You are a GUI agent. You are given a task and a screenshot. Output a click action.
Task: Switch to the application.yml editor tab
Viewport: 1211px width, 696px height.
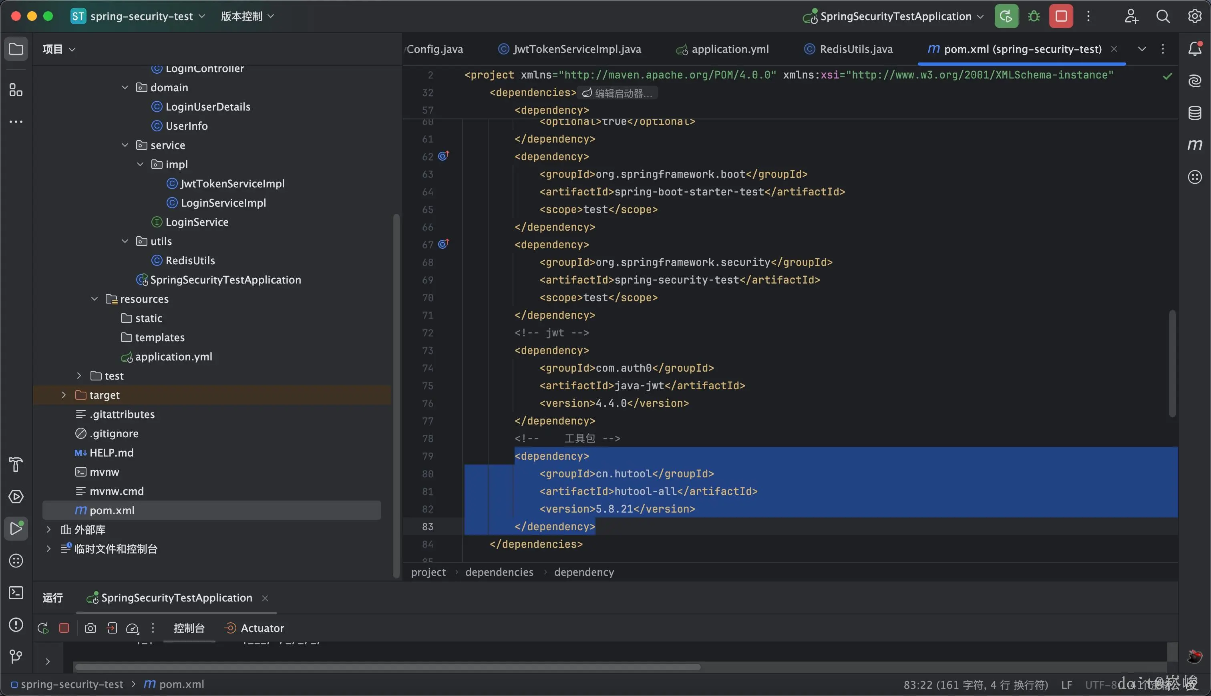729,49
